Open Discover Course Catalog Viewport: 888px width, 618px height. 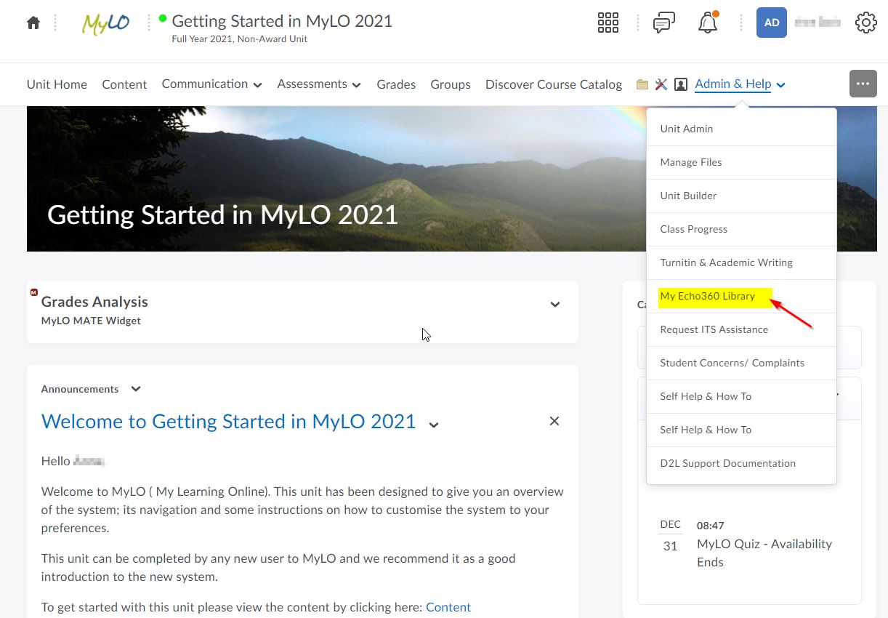click(x=554, y=84)
